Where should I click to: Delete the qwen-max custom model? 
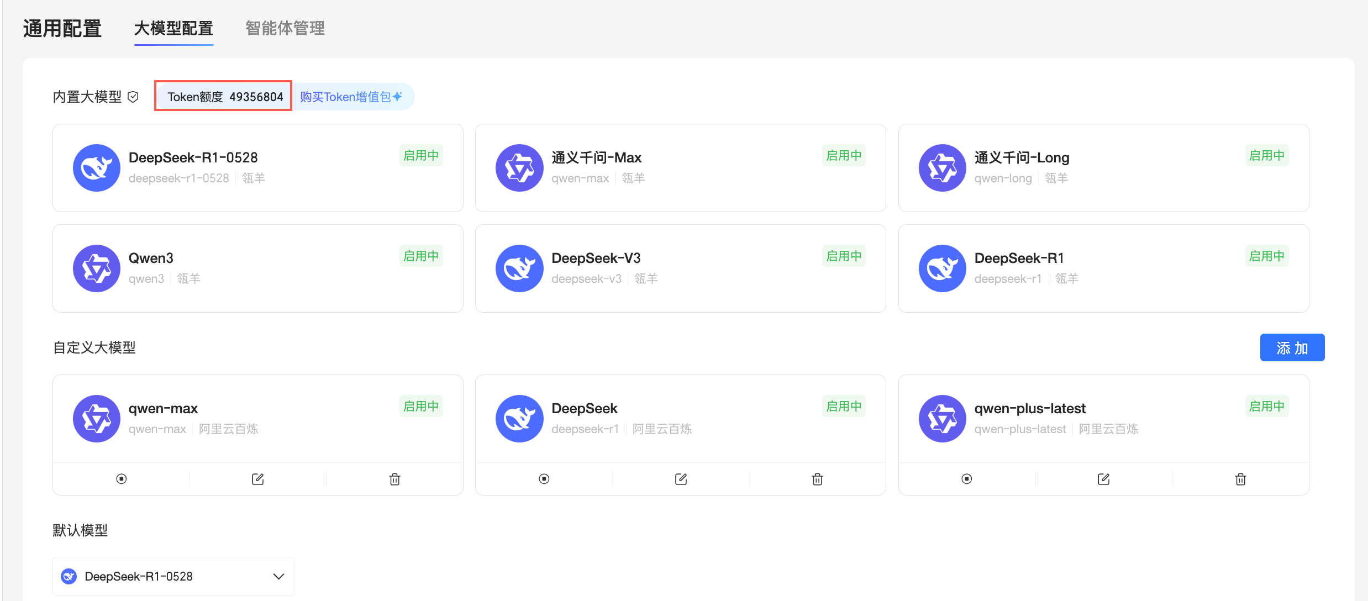tap(394, 479)
